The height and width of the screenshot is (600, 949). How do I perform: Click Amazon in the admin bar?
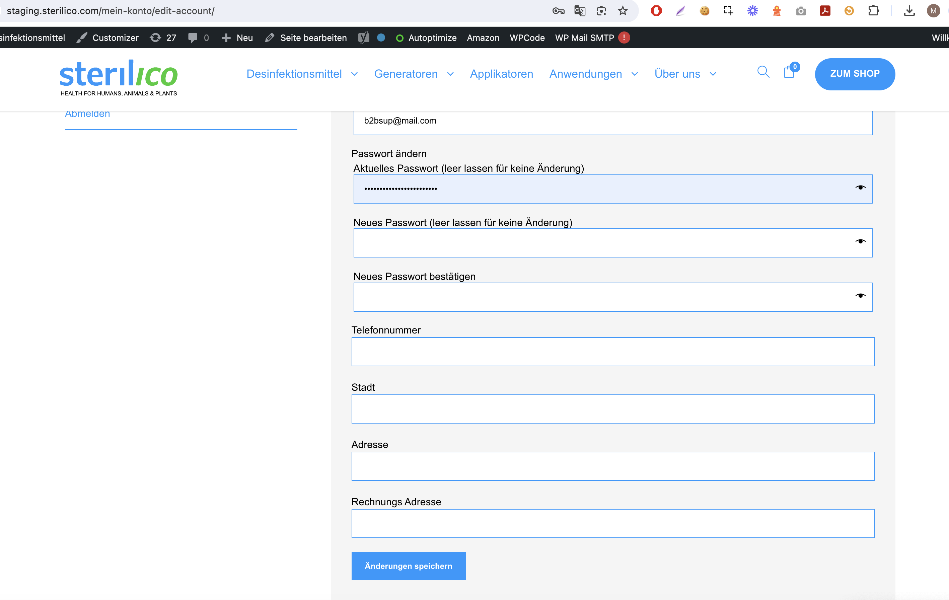pos(483,38)
